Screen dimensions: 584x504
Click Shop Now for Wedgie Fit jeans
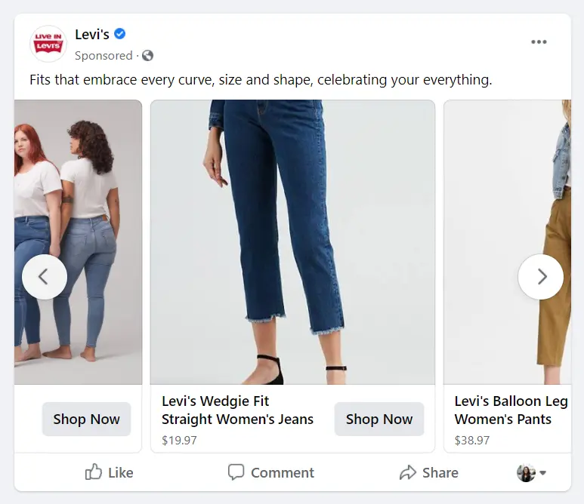[x=379, y=419]
